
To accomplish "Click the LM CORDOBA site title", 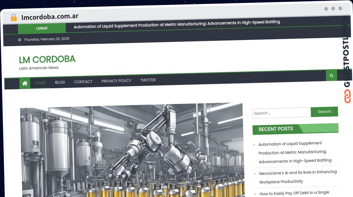I will 47,59.
